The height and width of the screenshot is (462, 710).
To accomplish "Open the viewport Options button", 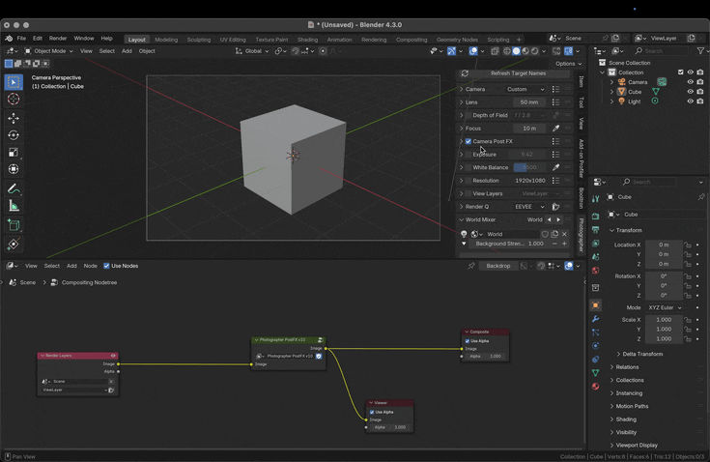I will [x=568, y=64].
